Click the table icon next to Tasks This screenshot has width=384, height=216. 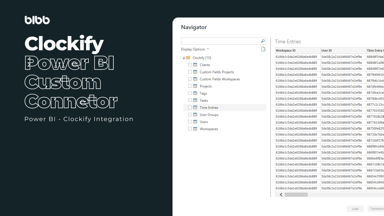tap(195, 100)
